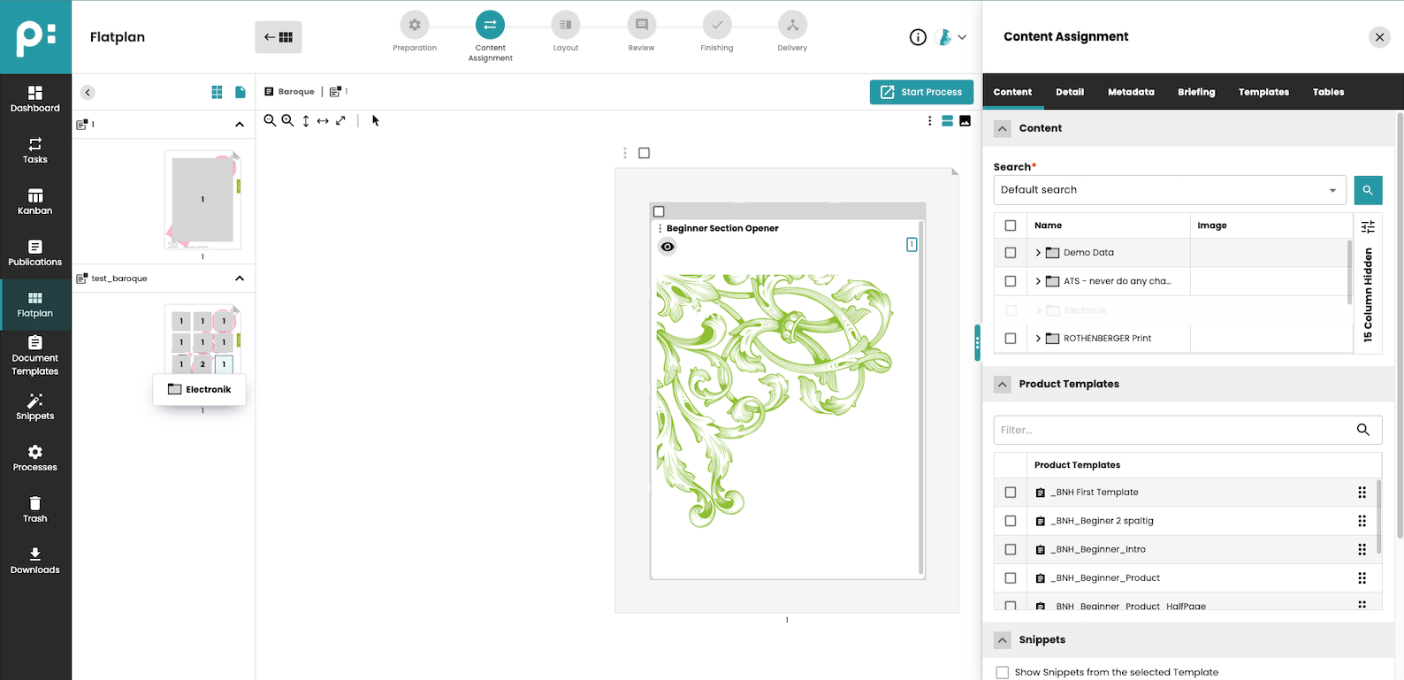
Task: Click the zoom out magnifier icon
Action: tap(270, 120)
